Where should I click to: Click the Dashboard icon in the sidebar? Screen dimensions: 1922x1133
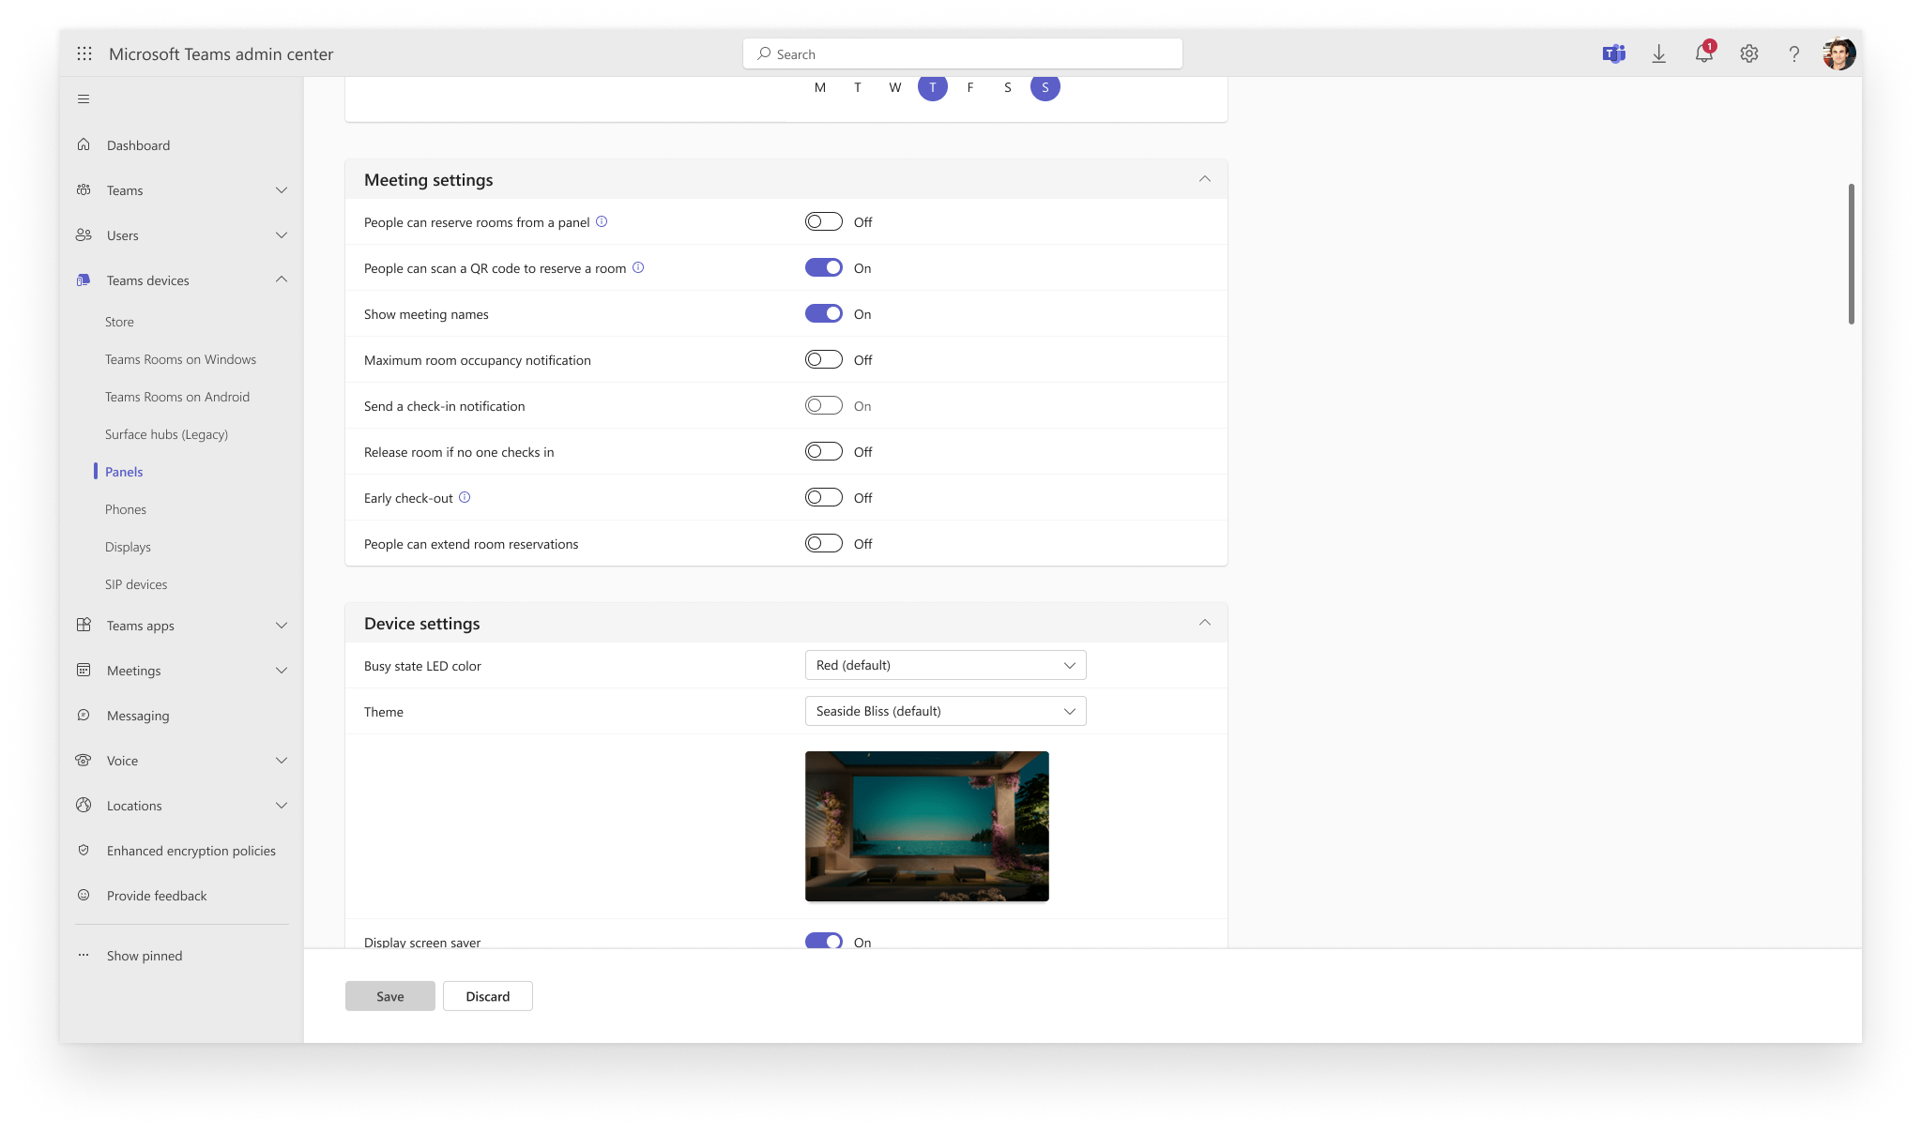(x=84, y=144)
